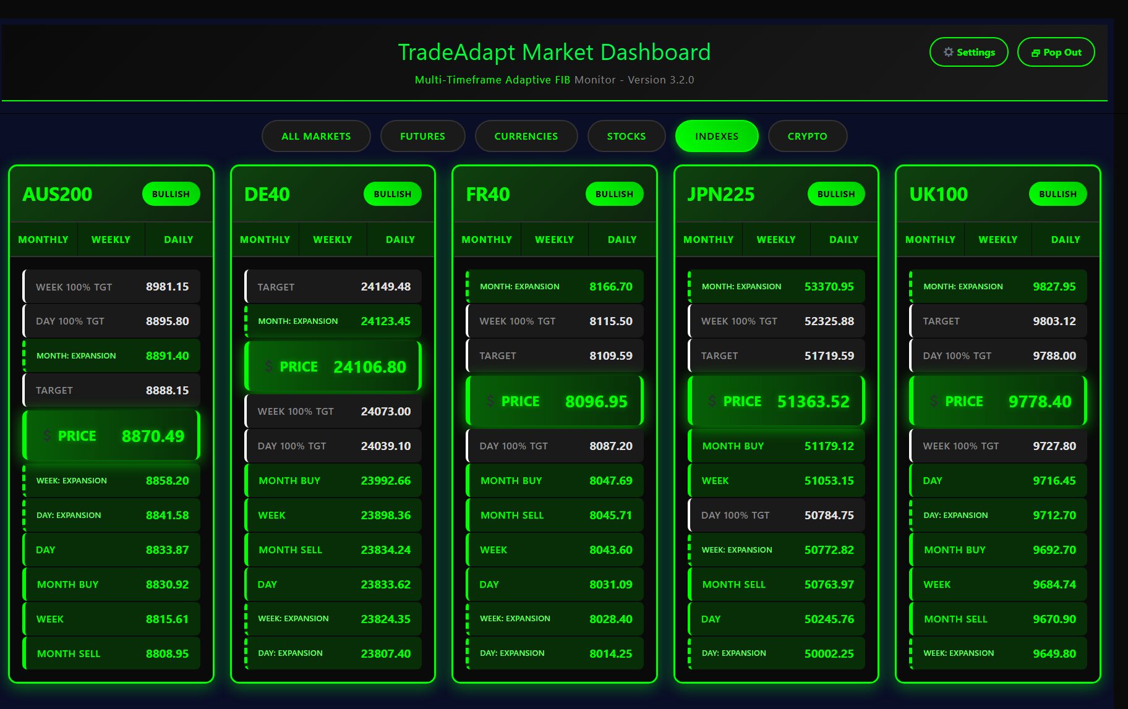Click the gear icon in Settings button
Viewport: 1128px width, 709px height.
point(948,53)
